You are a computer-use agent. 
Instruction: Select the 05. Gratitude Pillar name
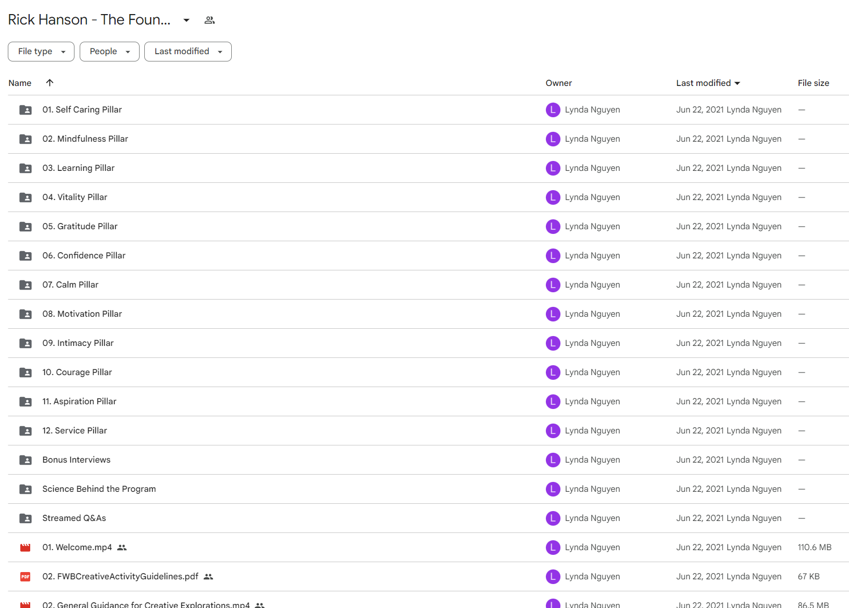80,227
